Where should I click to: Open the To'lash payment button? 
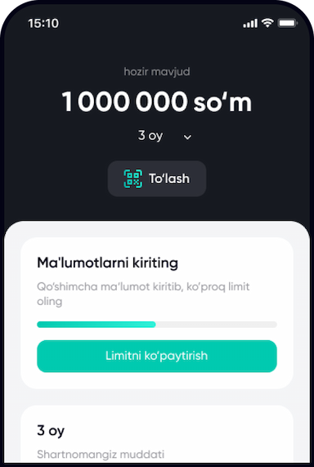(x=157, y=178)
